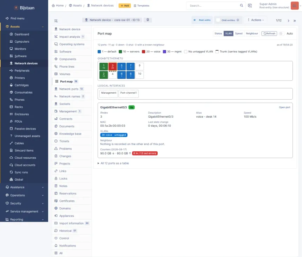Click Network devices breadcrumb link

point(100,6)
